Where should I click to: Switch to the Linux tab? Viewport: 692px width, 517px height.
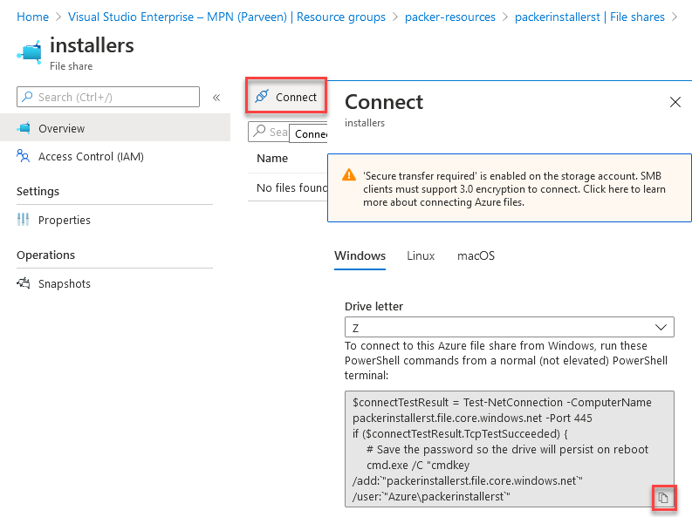point(421,255)
